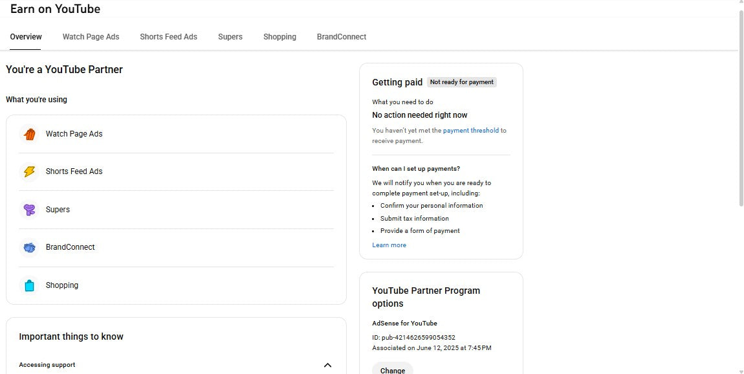
Task: Switch to the Shopping tab
Action: coord(279,37)
